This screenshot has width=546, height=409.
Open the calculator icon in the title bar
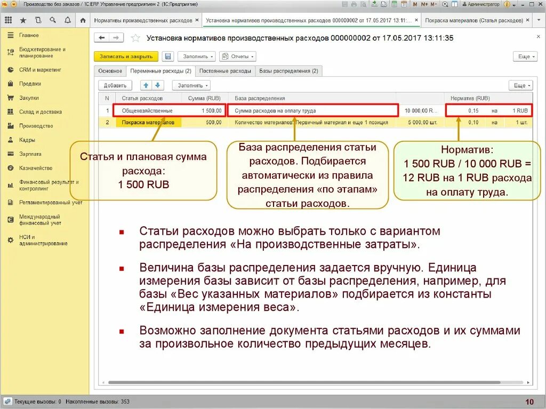395,4
